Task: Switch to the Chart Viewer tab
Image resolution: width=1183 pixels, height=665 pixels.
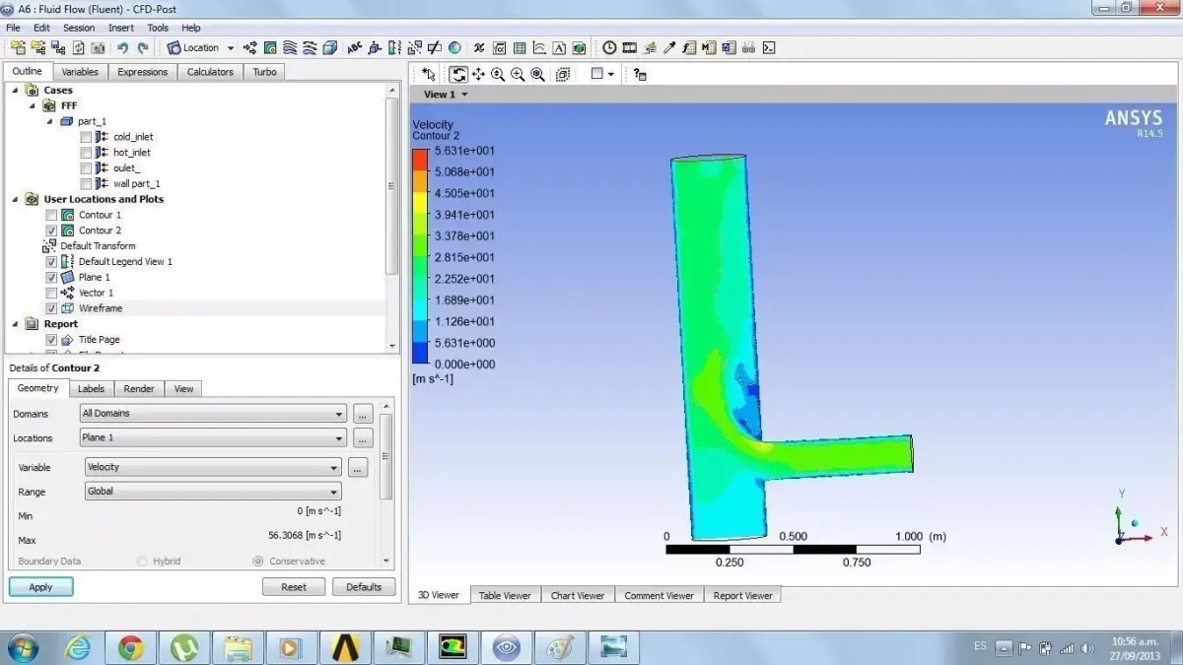Action: click(x=578, y=595)
